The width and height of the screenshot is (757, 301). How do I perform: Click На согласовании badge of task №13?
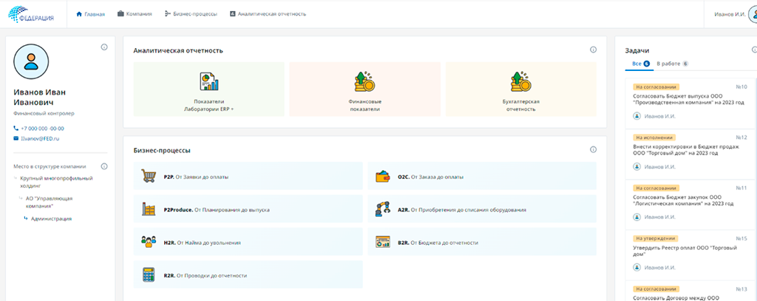(x=656, y=289)
